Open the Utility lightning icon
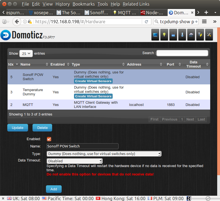Screen dimensions: 220x201 click(x=200, y=35)
